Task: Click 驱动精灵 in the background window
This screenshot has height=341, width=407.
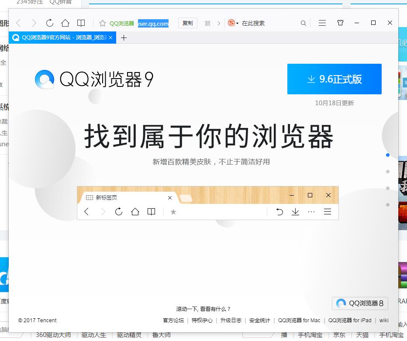Action: [x=129, y=335]
